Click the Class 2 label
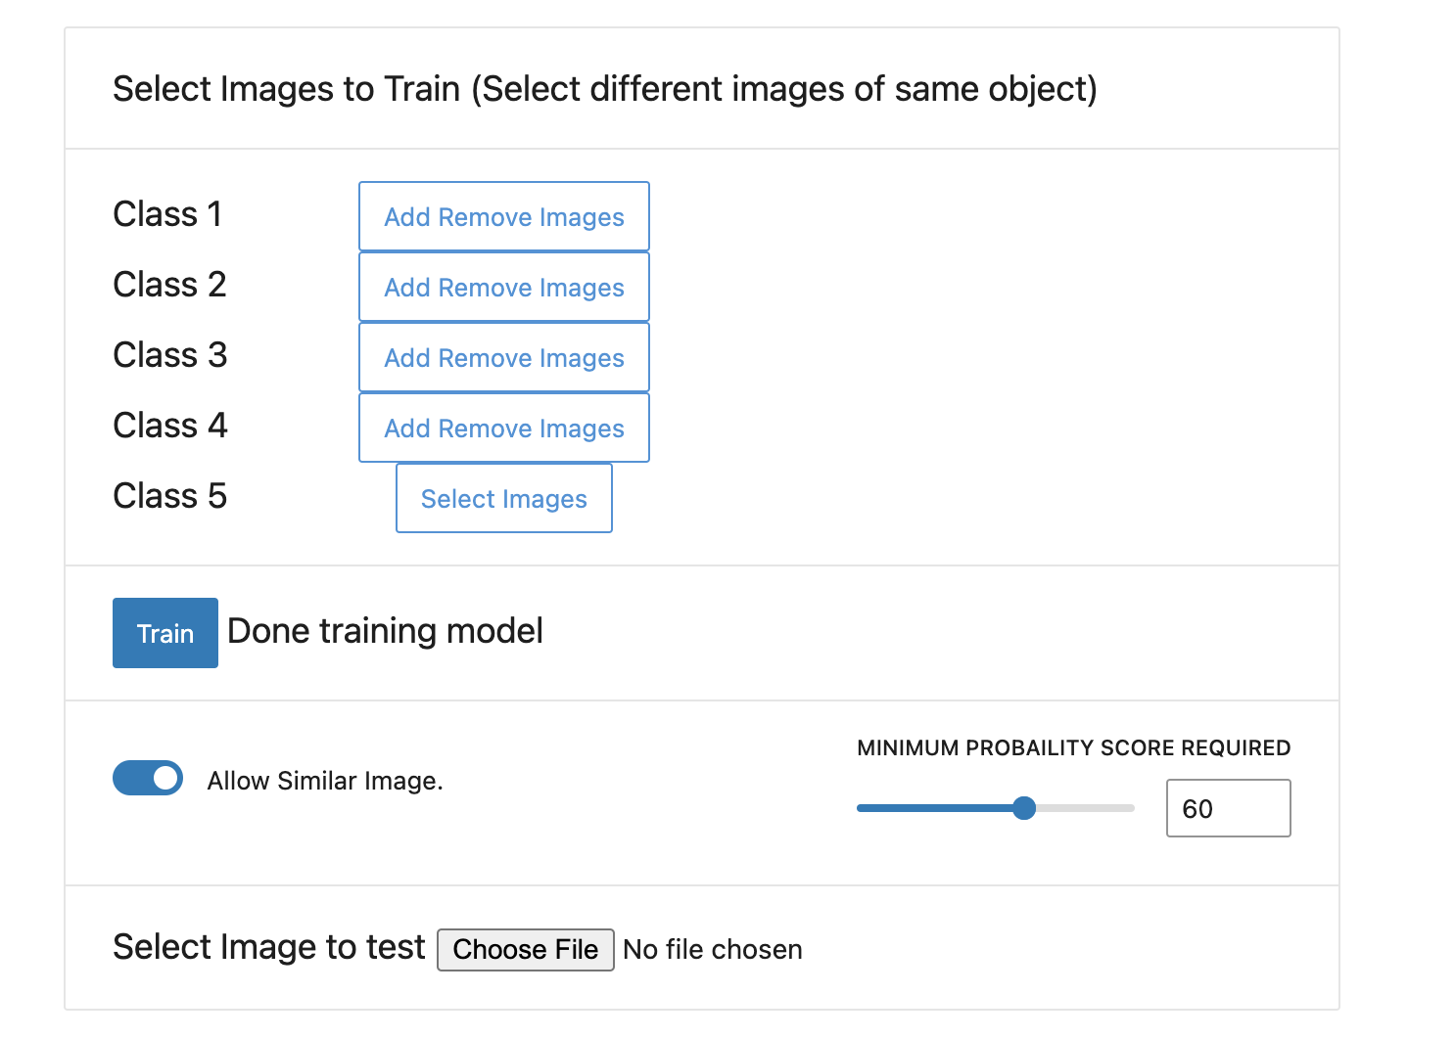The width and height of the screenshot is (1455, 1039). click(x=169, y=284)
